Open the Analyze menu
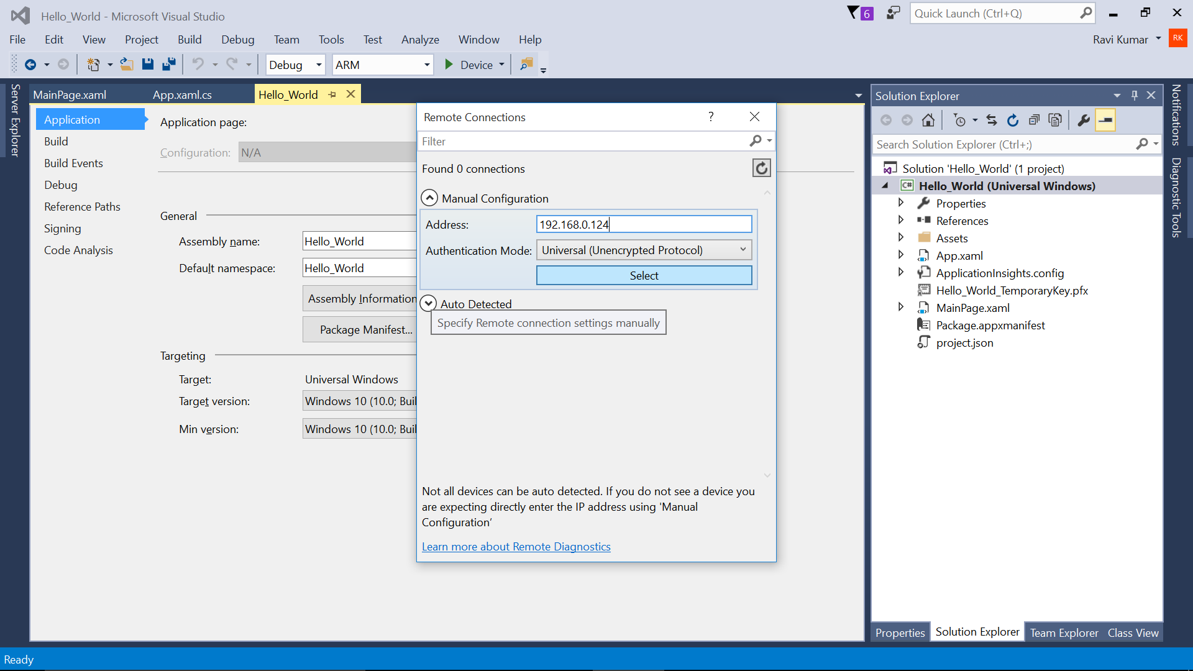This screenshot has width=1193, height=671. pos(420,39)
